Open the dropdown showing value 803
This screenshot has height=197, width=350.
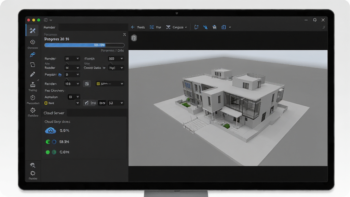pos(116,58)
